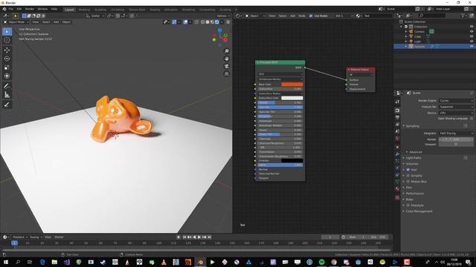Open the Active Tool properties tab icon
The height and width of the screenshot is (267, 476).
[397, 102]
